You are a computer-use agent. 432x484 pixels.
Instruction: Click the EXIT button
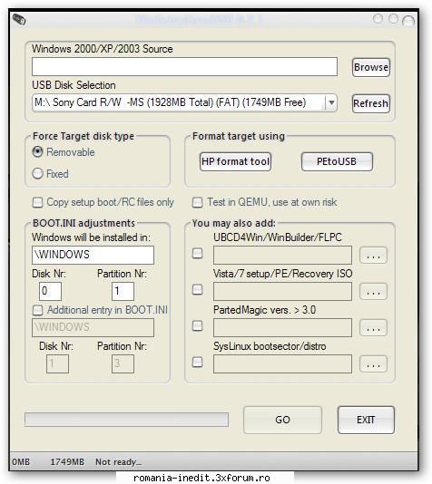coord(366,420)
